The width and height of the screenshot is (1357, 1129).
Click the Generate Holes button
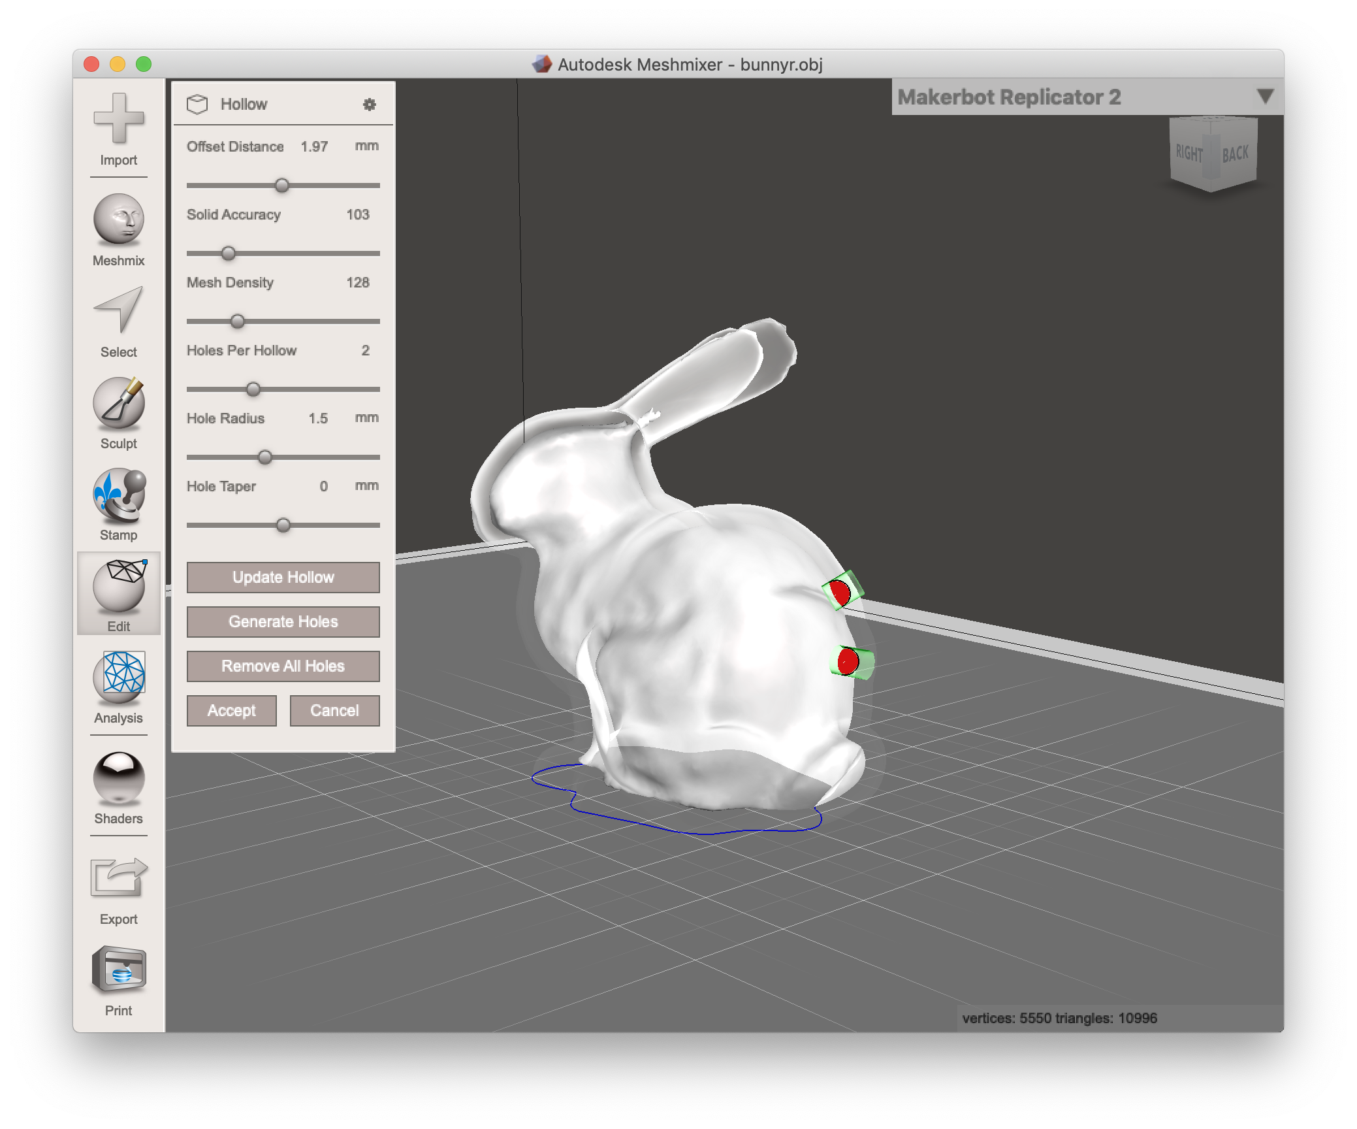click(x=283, y=622)
